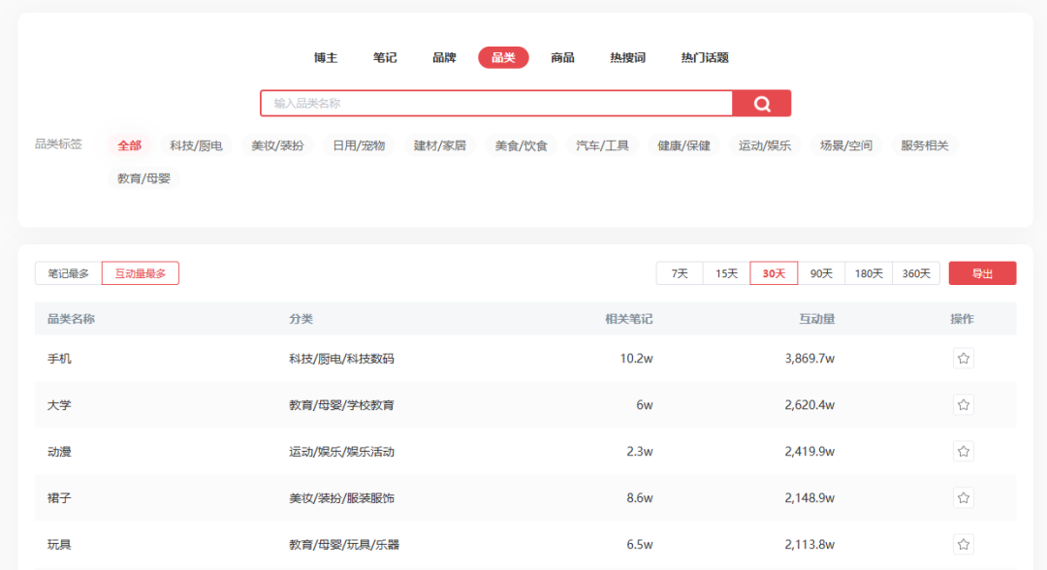
Task: Click the star icon on the 动漫 row
Action: 963,451
